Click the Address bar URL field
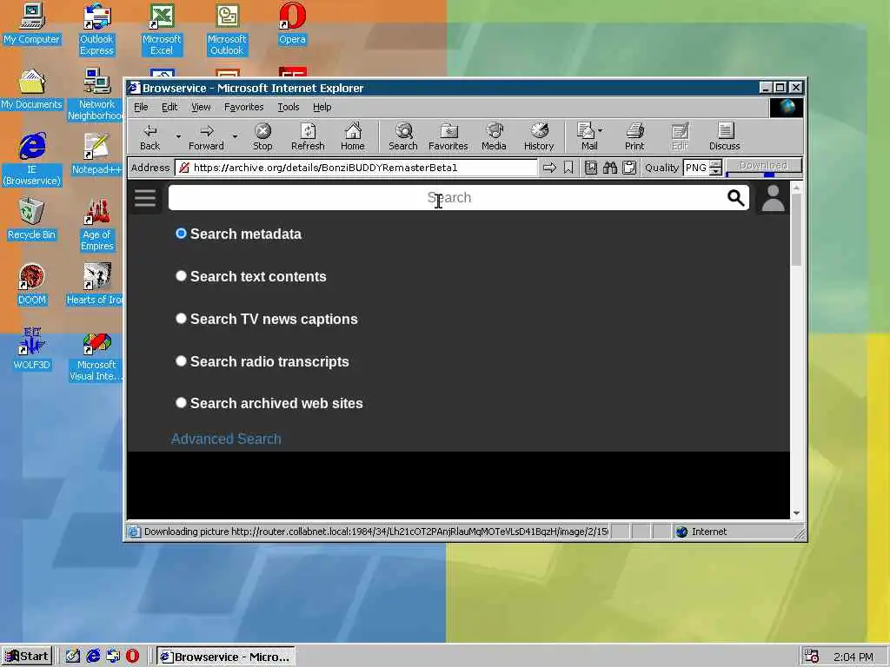The image size is (890, 667). (356, 168)
